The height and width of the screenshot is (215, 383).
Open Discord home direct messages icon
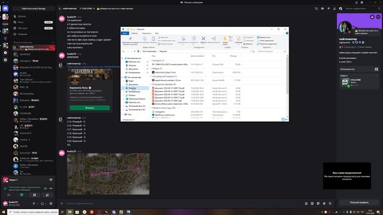5,8
